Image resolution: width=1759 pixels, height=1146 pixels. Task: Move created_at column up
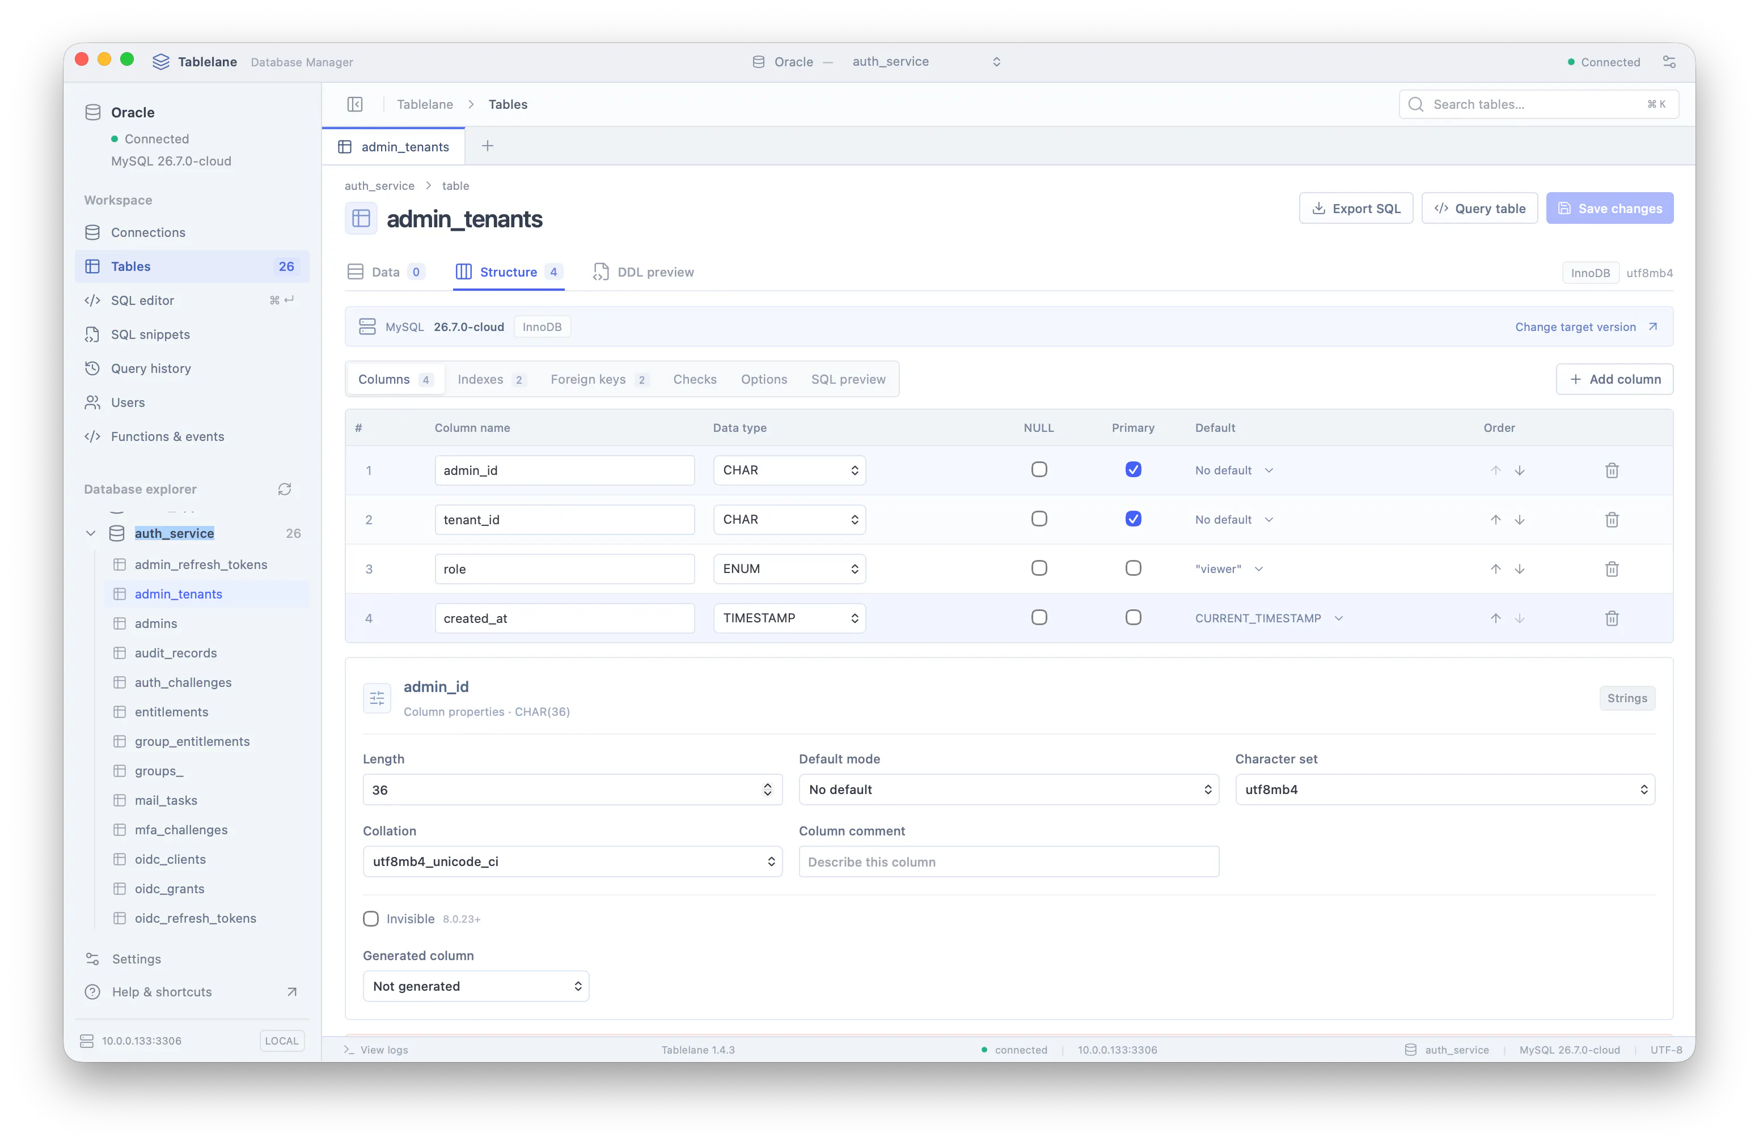coord(1496,618)
